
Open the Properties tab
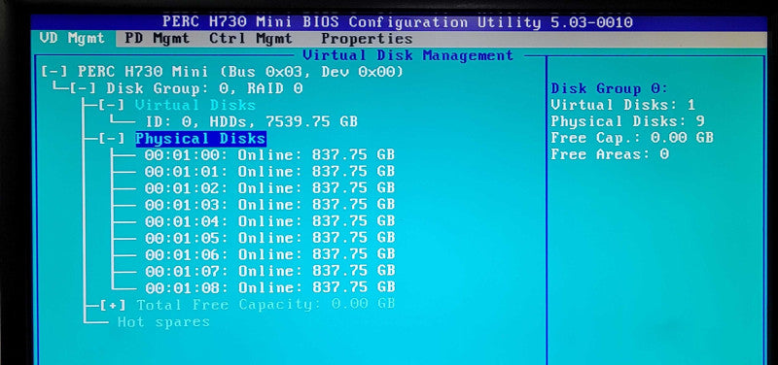(x=367, y=39)
